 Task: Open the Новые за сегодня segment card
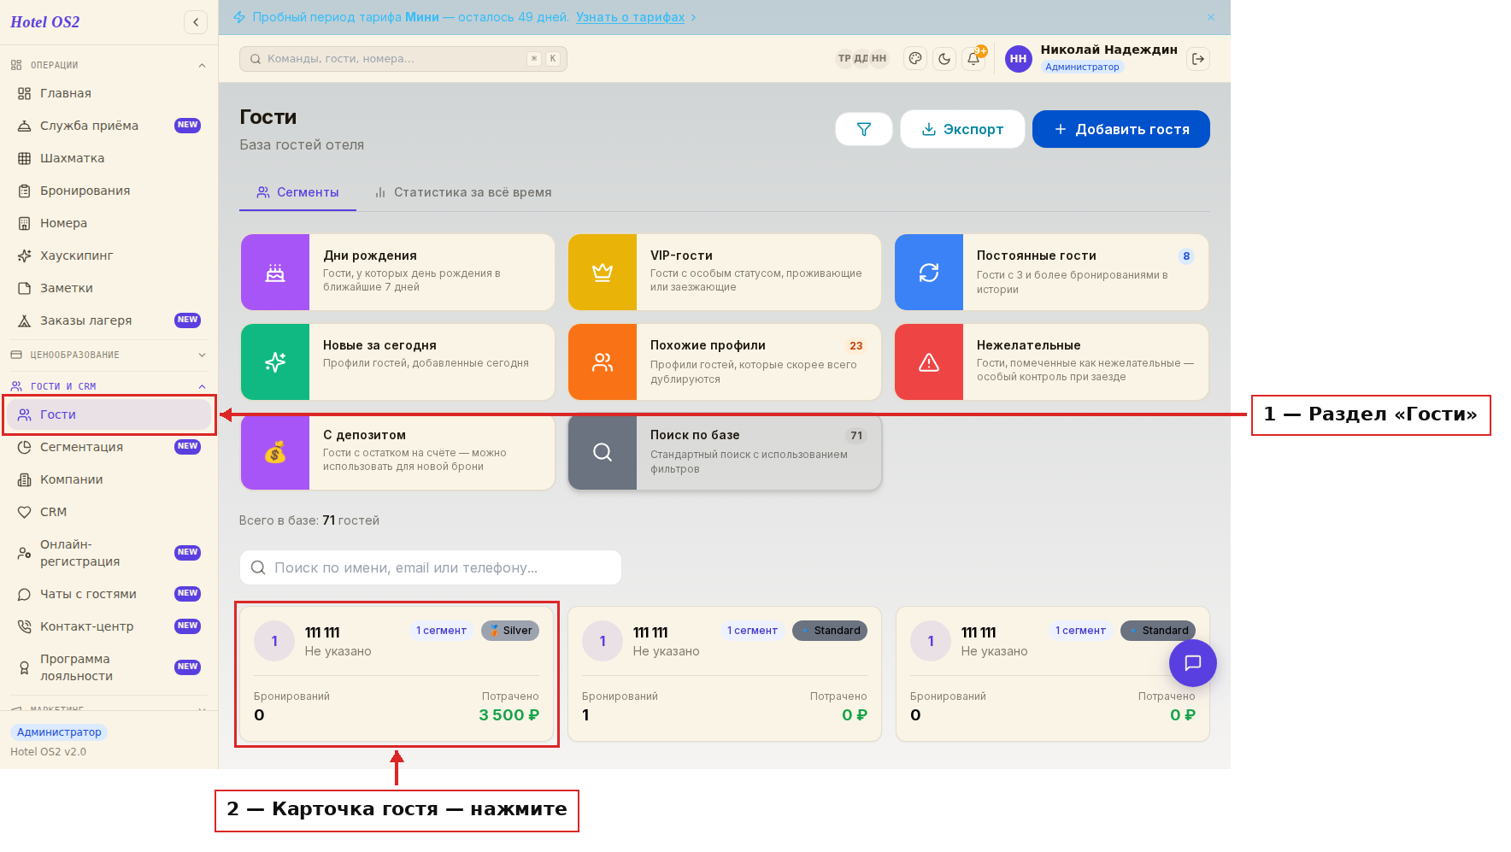(397, 361)
